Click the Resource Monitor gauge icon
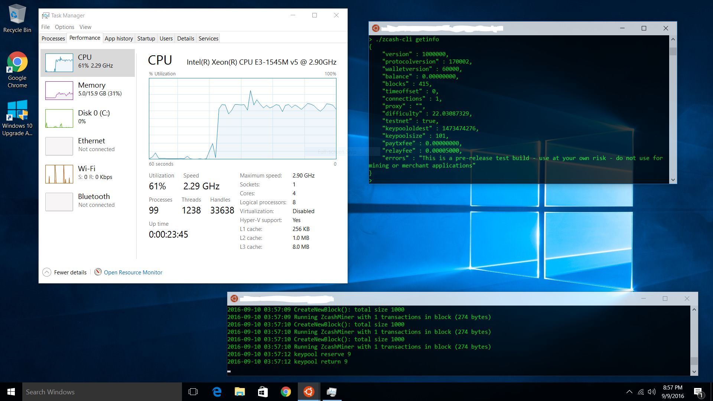The image size is (713, 401). 98,272
